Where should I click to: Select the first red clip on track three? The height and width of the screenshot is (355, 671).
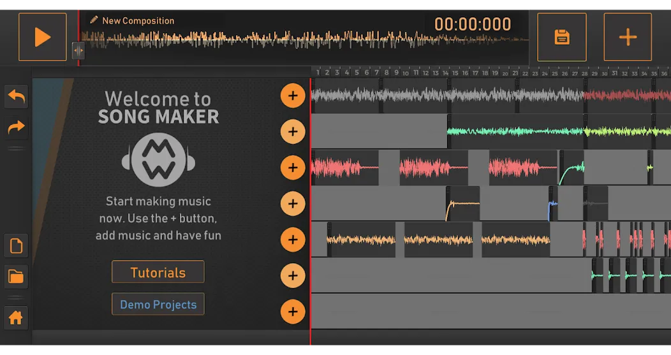point(345,168)
